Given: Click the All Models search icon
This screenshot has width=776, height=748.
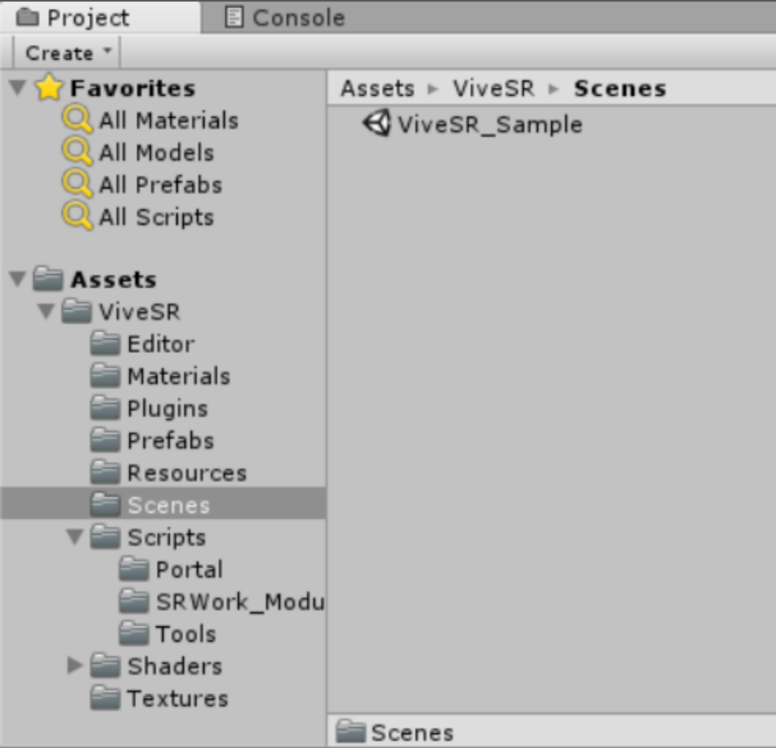Looking at the screenshot, I should (x=78, y=153).
